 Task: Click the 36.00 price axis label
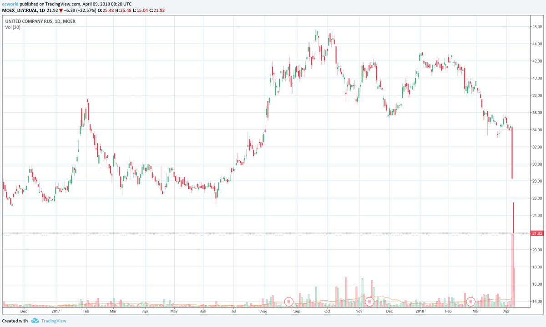click(x=537, y=113)
